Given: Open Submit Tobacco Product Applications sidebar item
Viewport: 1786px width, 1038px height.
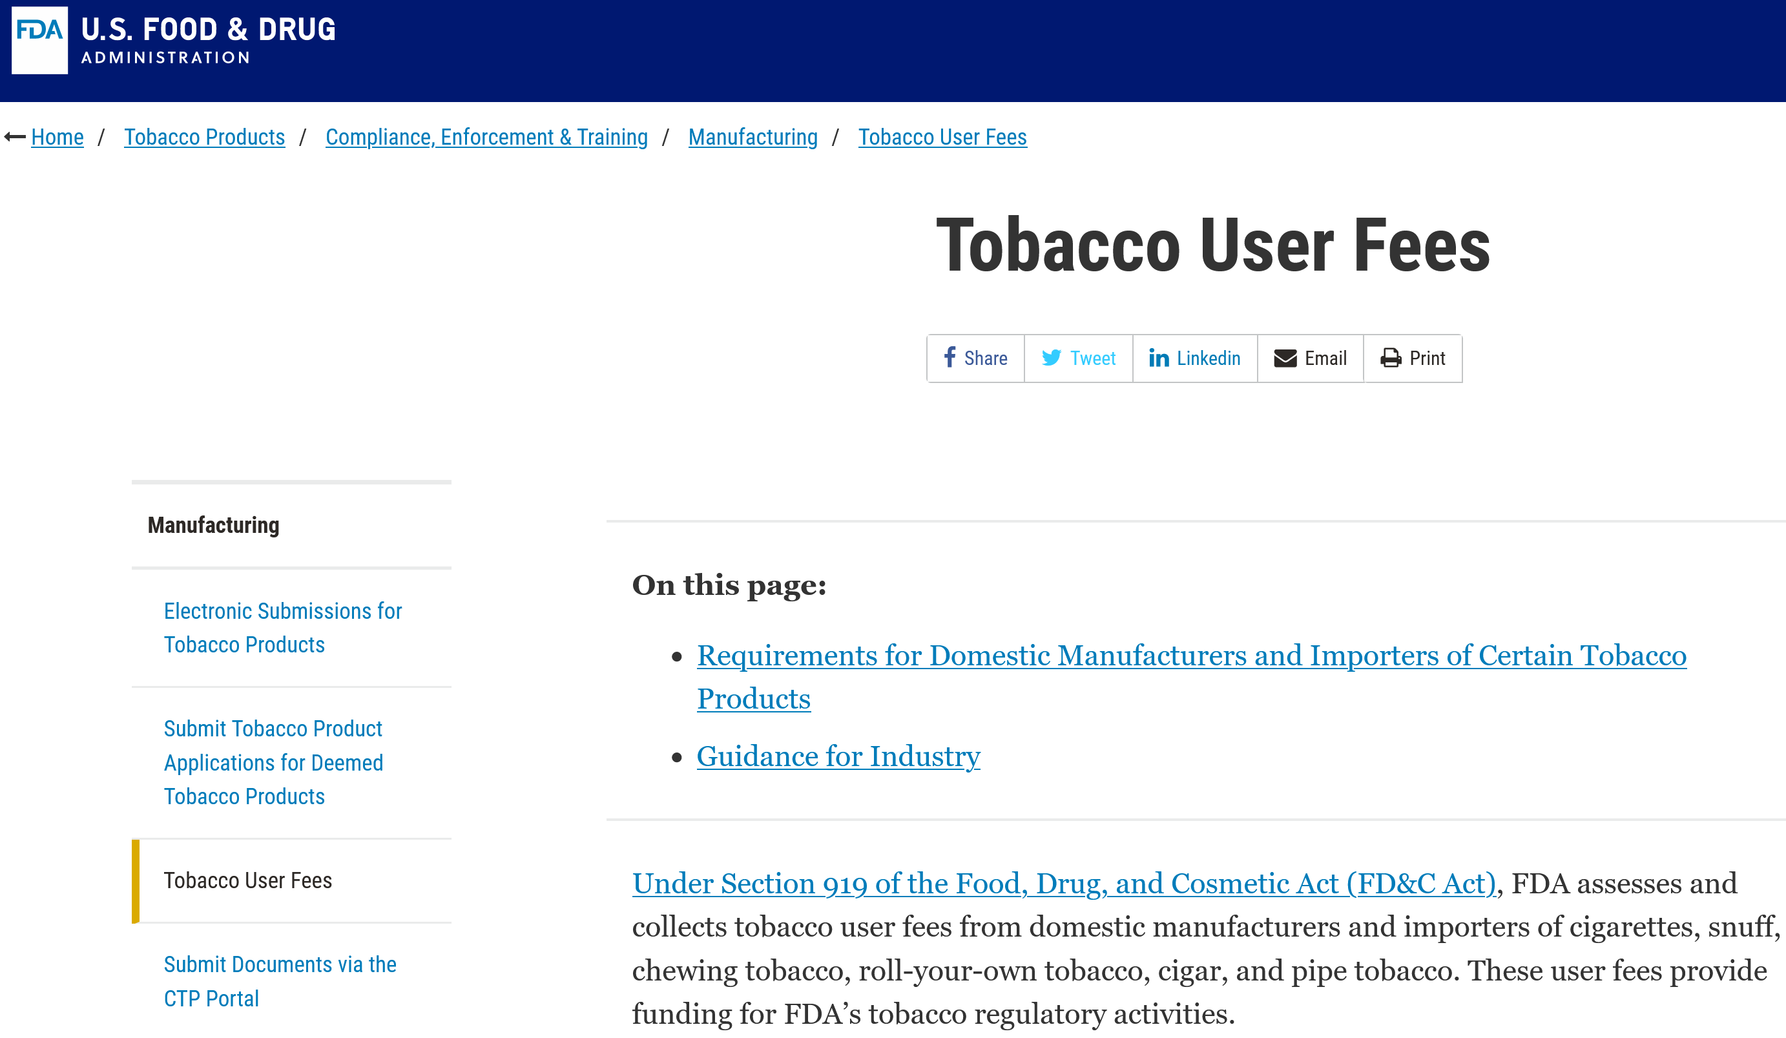Looking at the screenshot, I should [274, 762].
